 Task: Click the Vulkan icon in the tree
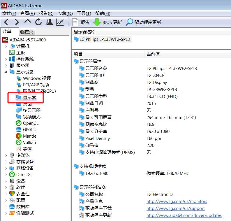point(19,142)
